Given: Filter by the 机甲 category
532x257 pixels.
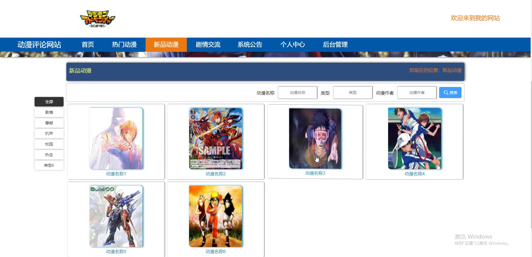Looking at the screenshot, I should pos(49,134).
